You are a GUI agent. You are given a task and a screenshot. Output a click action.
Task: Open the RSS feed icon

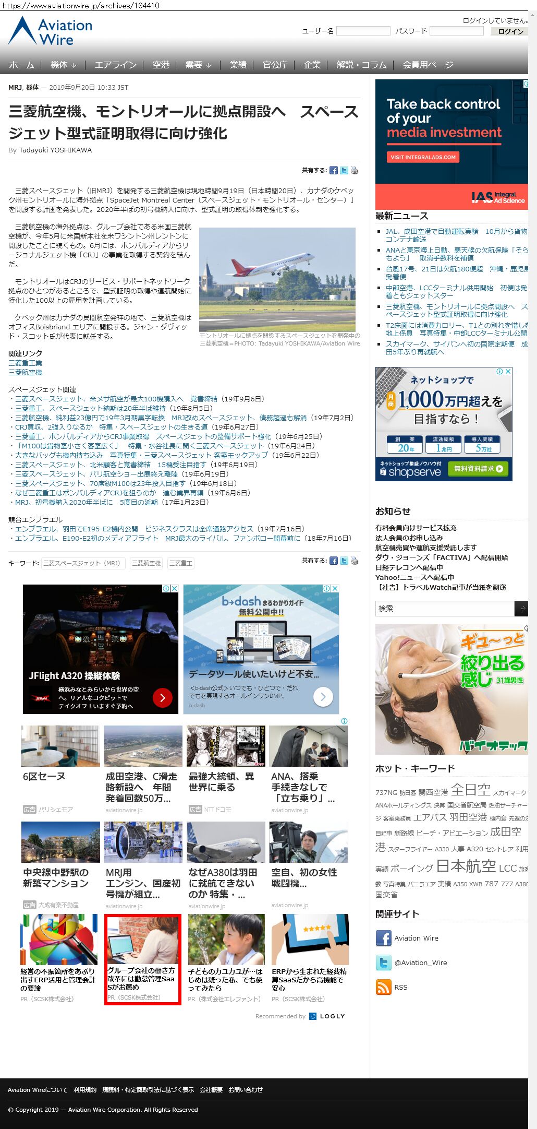tap(384, 987)
